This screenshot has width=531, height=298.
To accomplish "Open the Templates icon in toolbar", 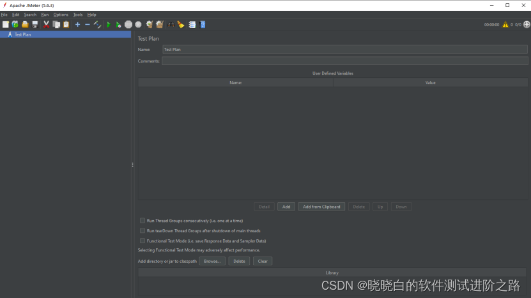I will 15,24.
